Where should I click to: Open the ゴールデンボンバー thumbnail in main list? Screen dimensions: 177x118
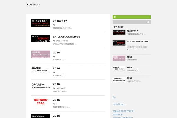41,23
